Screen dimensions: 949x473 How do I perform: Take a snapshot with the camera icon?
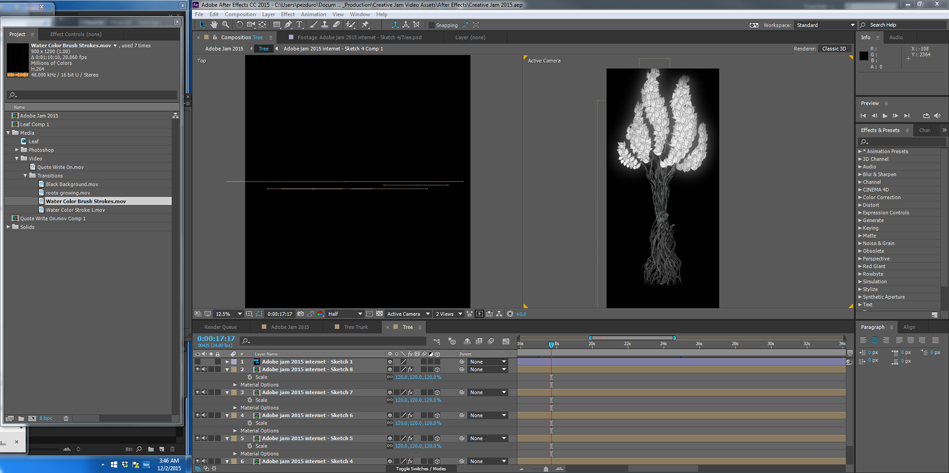point(301,314)
